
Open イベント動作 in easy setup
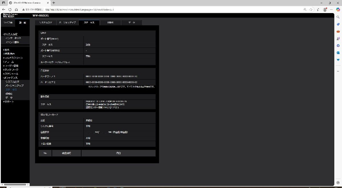click(13, 42)
